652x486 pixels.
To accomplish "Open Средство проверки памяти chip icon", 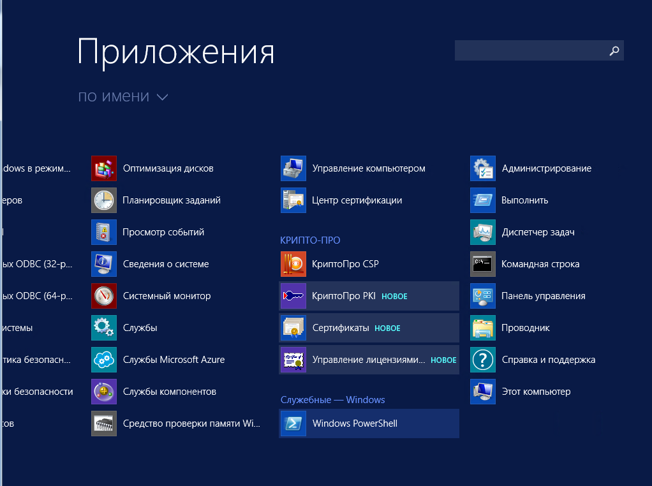I will click(x=104, y=423).
